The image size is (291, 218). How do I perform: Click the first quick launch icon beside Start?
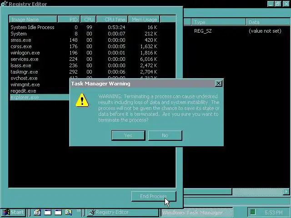click(x=37, y=212)
